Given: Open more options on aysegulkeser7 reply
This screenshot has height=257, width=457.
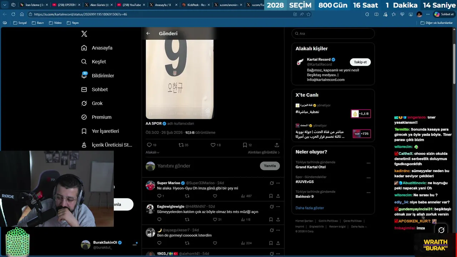Looking at the screenshot, I should [x=278, y=230].
